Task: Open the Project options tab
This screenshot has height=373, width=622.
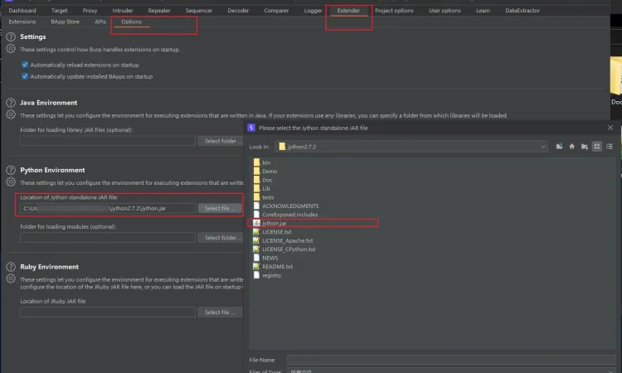Action: [x=394, y=11]
